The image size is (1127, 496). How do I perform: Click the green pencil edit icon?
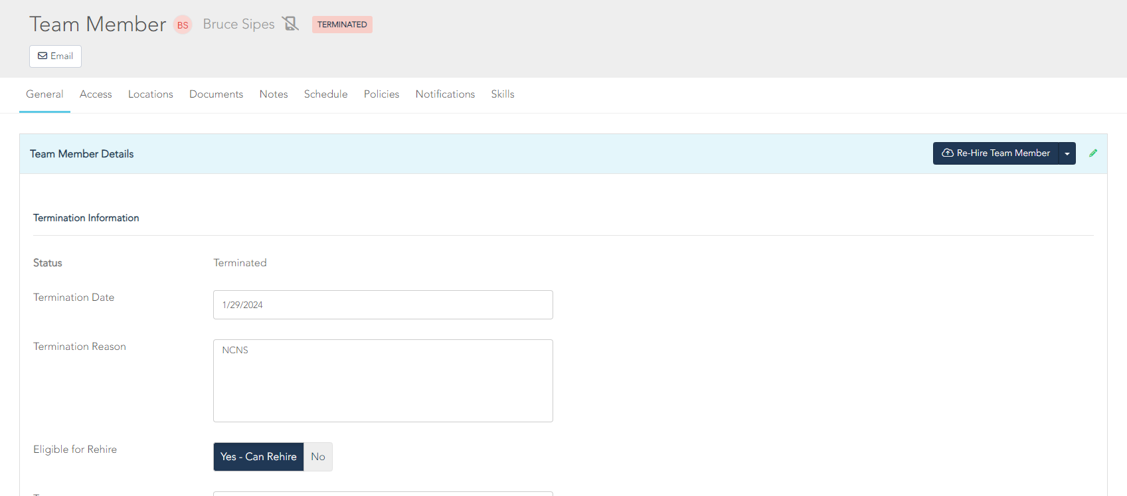pos(1093,153)
